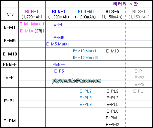153x128 pixels.
Task: Select the BLN-1 column header
Action: pos(59,14)
